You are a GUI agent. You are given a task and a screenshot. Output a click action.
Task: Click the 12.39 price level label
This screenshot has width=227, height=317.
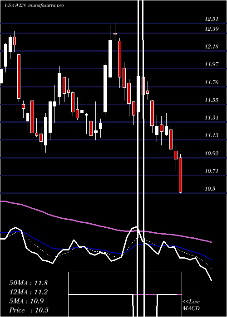click(212, 29)
